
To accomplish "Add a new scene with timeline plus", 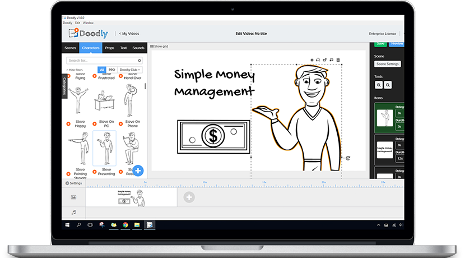I will click(189, 197).
